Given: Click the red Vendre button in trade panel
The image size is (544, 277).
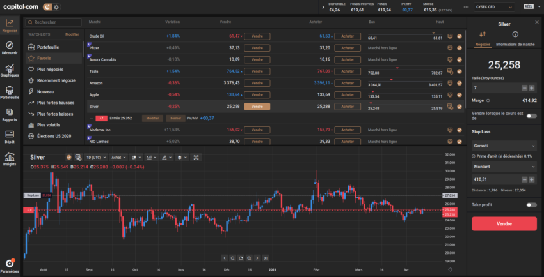Looking at the screenshot, I should point(504,224).
